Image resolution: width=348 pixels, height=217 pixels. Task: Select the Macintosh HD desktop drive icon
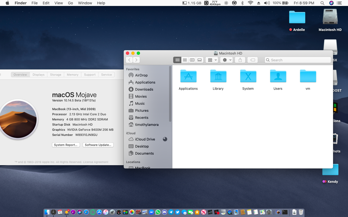330,17
